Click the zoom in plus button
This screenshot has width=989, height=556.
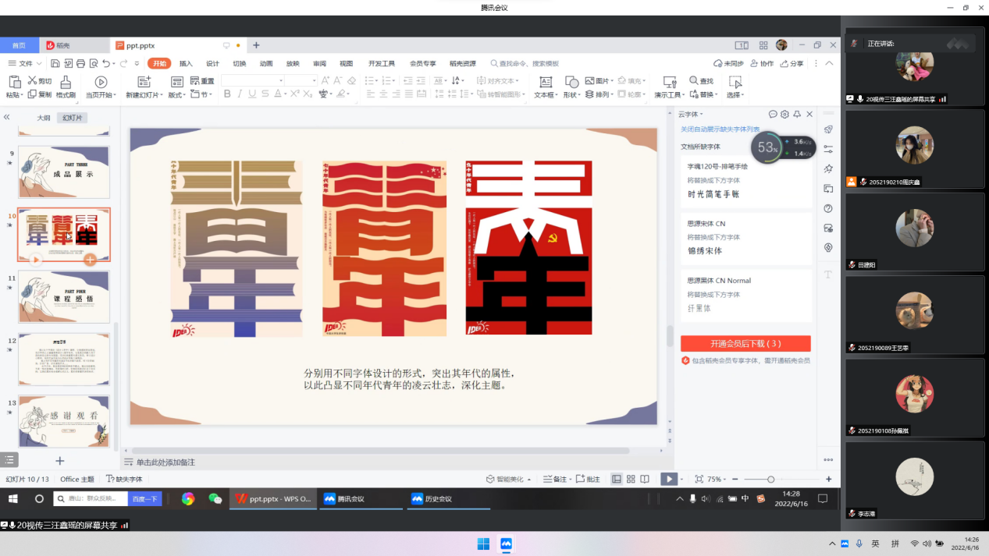click(828, 480)
